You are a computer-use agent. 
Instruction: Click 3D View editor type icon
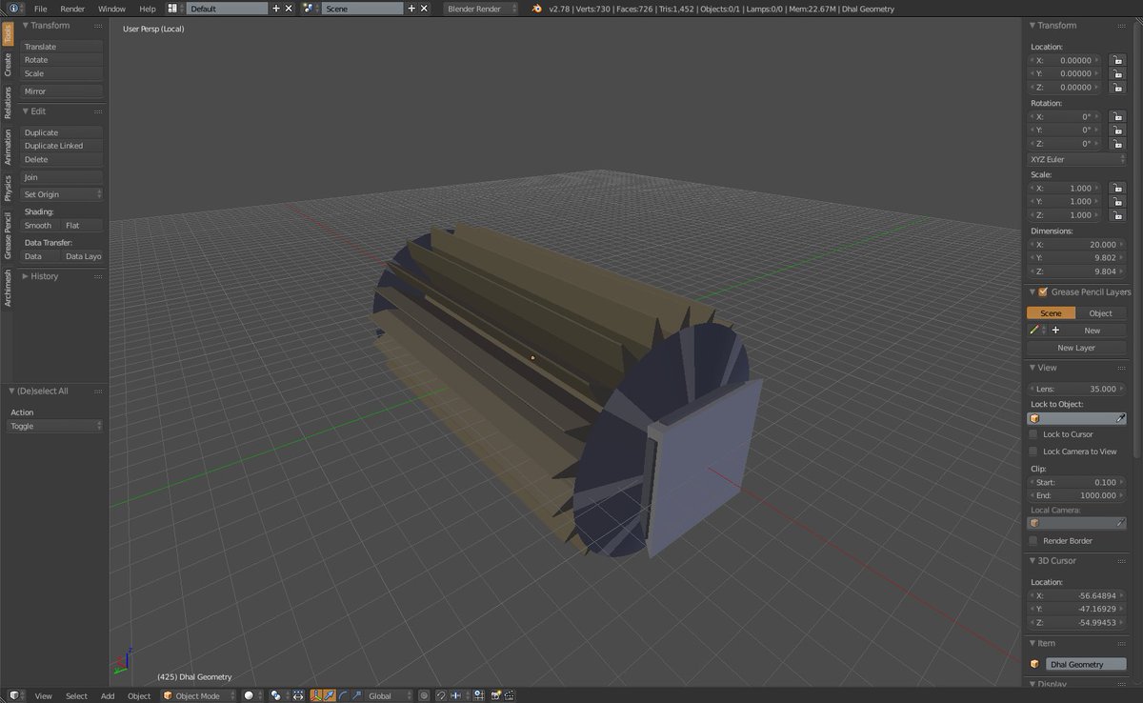click(x=13, y=695)
